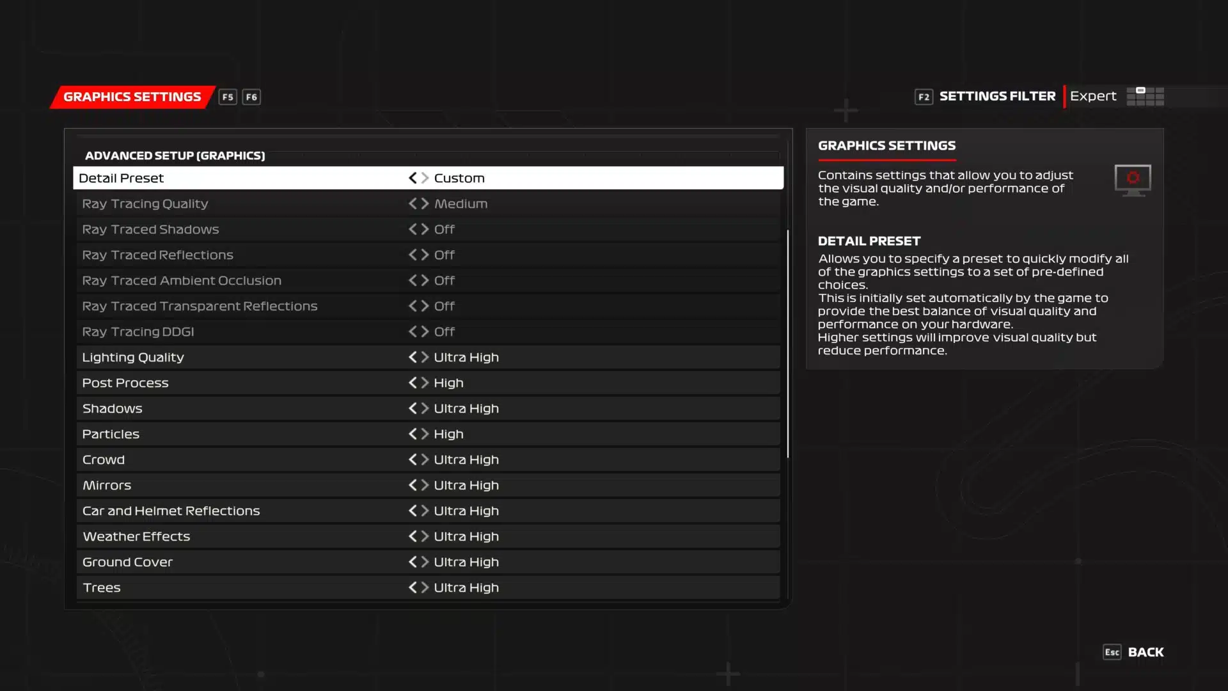The height and width of the screenshot is (691, 1228).
Task: Click the SETTINGS FILTER label
Action: (x=998, y=96)
